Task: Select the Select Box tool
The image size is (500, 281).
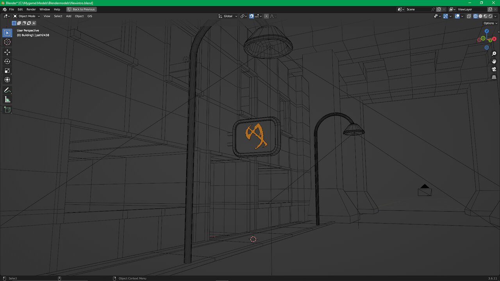Action: [x=7, y=33]
